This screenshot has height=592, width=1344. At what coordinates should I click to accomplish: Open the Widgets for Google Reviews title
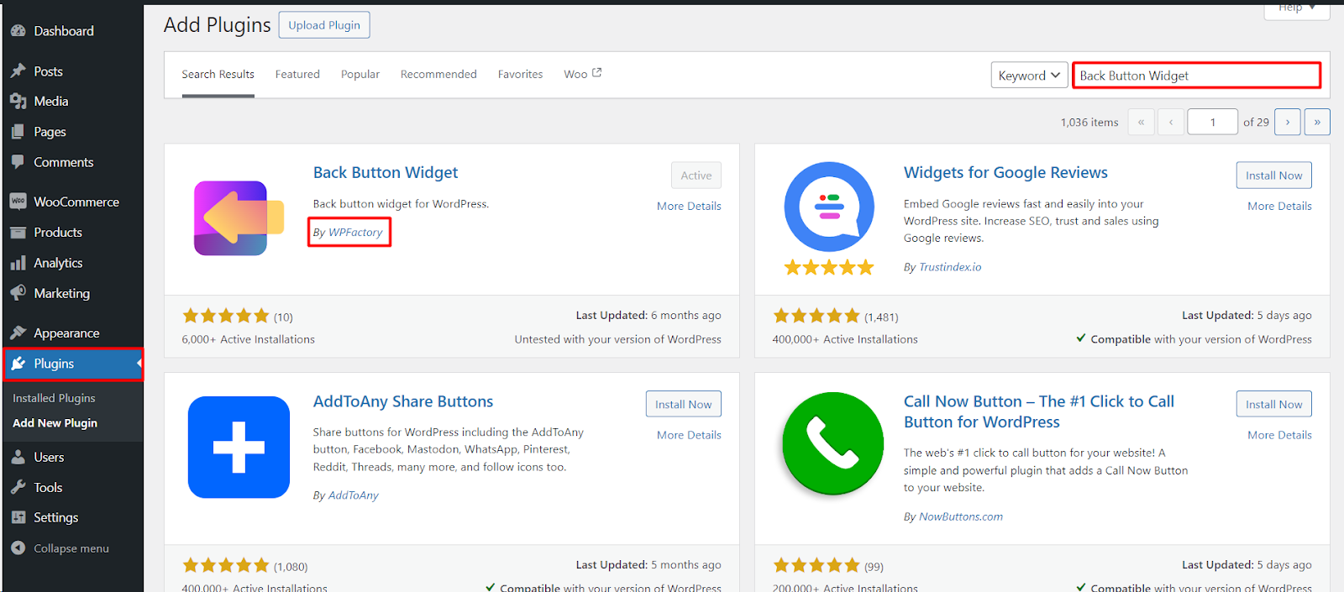click(1005, 172)
